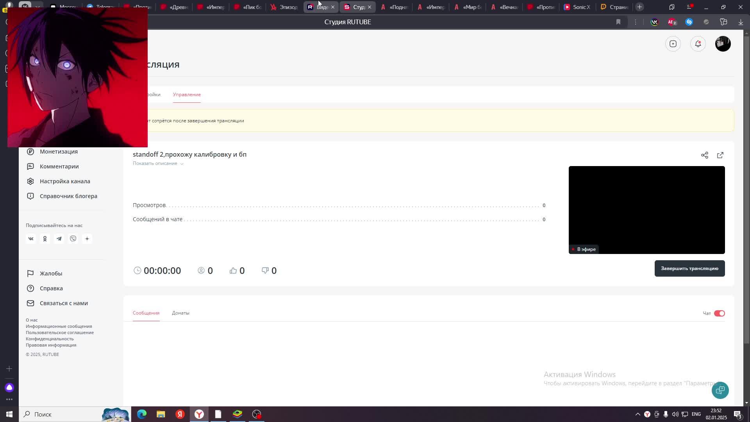
Task: Toggle the Чат switch off
Action: (719, 313)
